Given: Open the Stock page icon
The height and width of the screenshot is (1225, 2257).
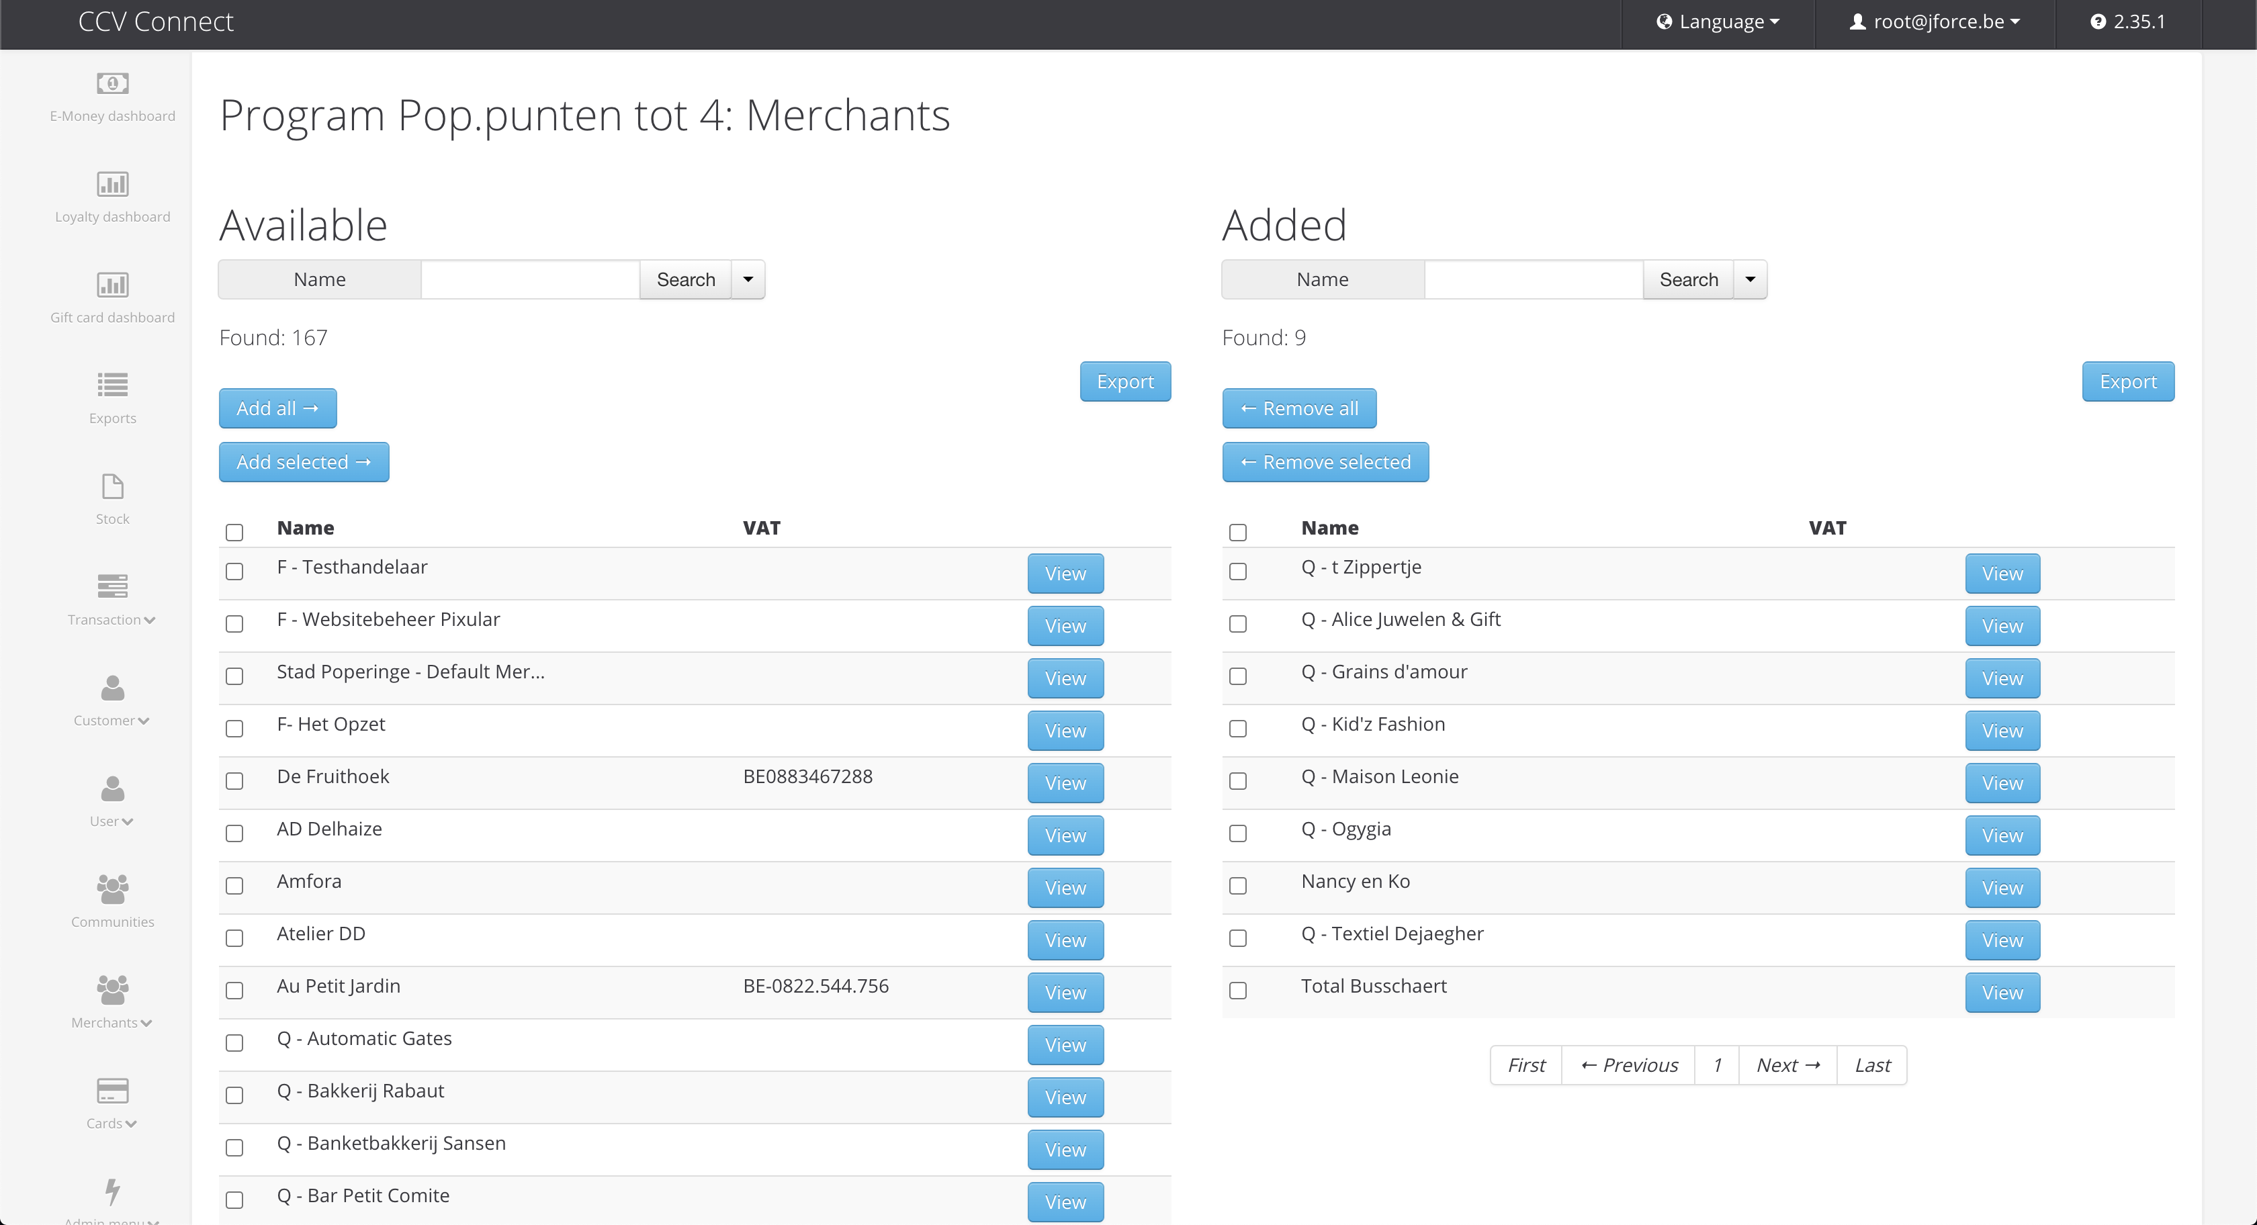Looking at the screenshot, I should coord(112,486).
